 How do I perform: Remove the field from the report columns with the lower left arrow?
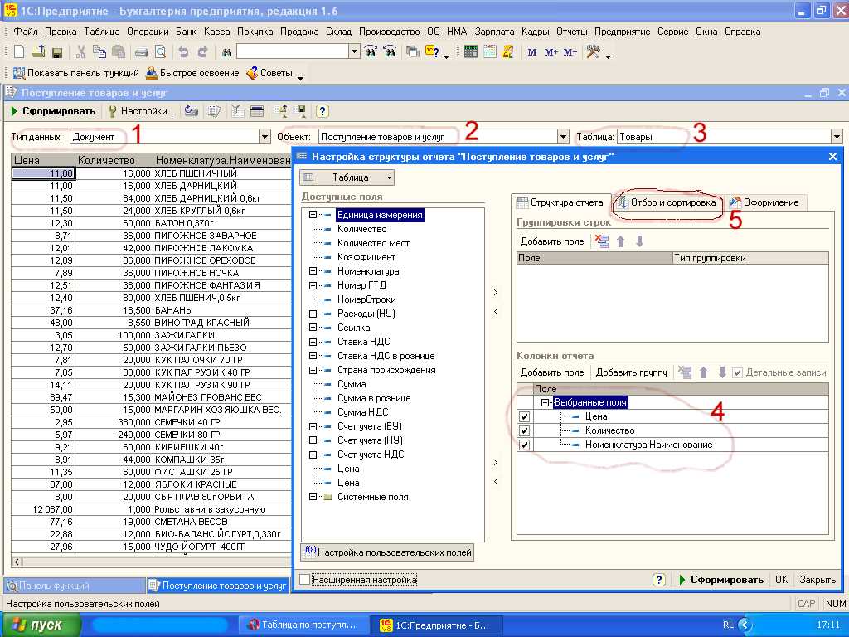pos(496,482)
